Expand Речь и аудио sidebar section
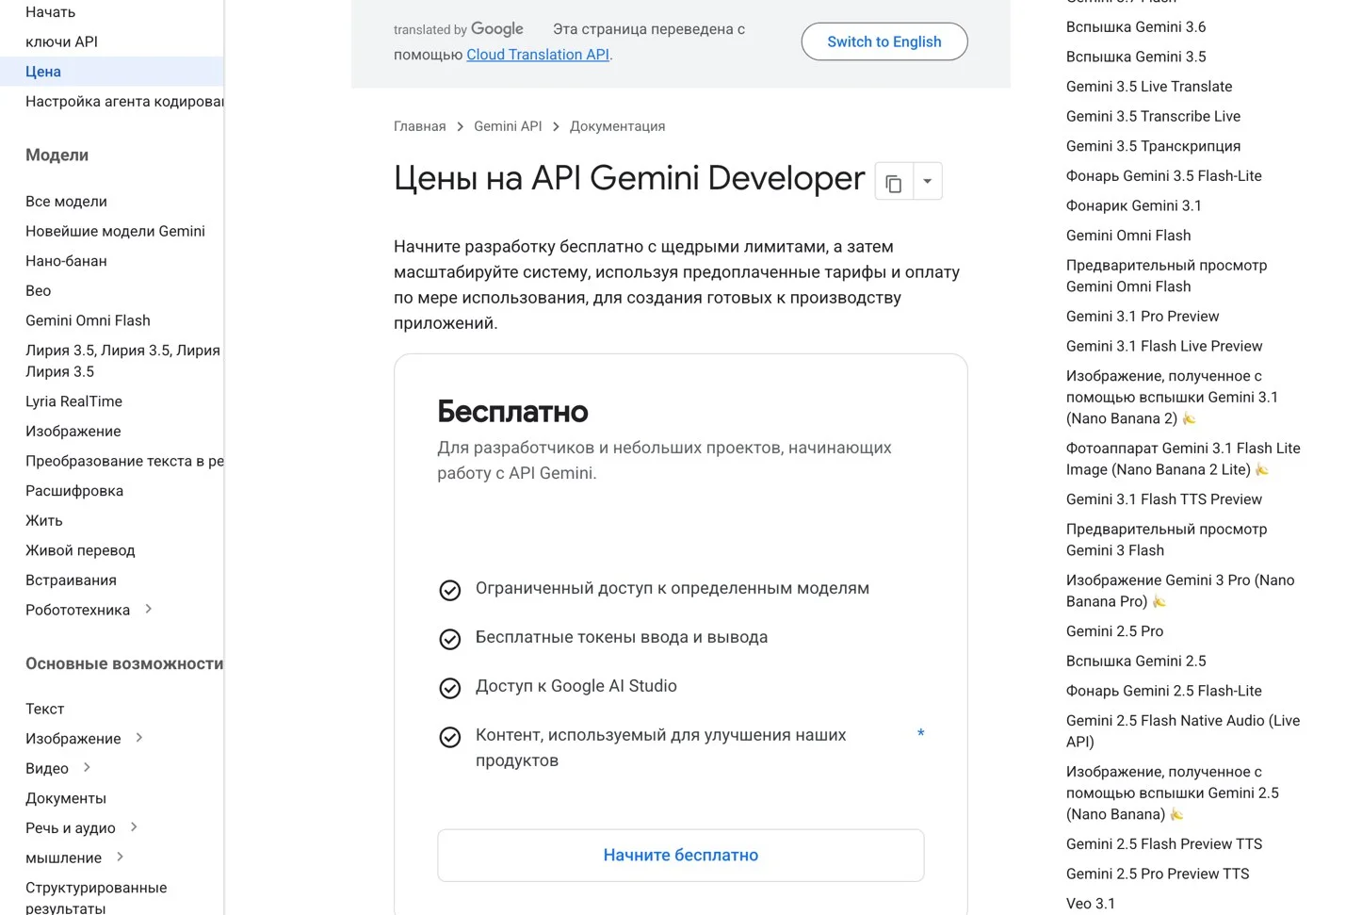The width and height of the screenshot is (1362, 915). [x=134, y=826]
